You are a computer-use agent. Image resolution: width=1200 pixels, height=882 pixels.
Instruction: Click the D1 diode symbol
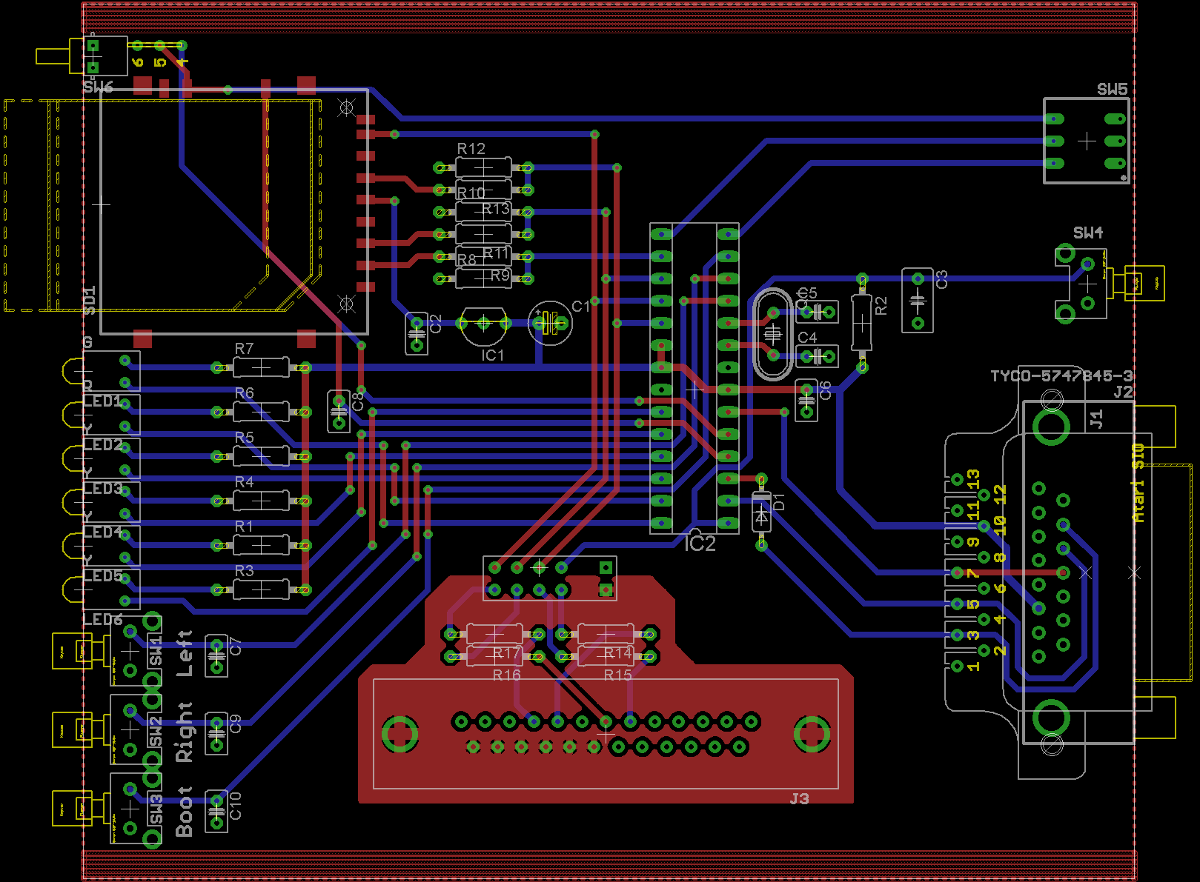761,512
